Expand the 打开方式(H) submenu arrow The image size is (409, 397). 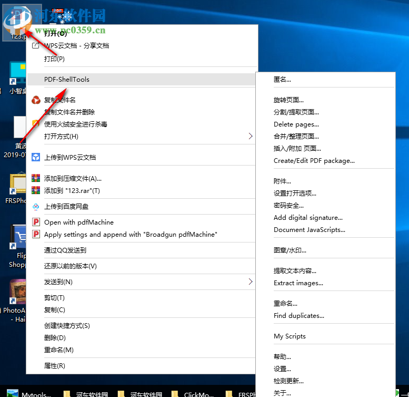(x=251, y=136)
